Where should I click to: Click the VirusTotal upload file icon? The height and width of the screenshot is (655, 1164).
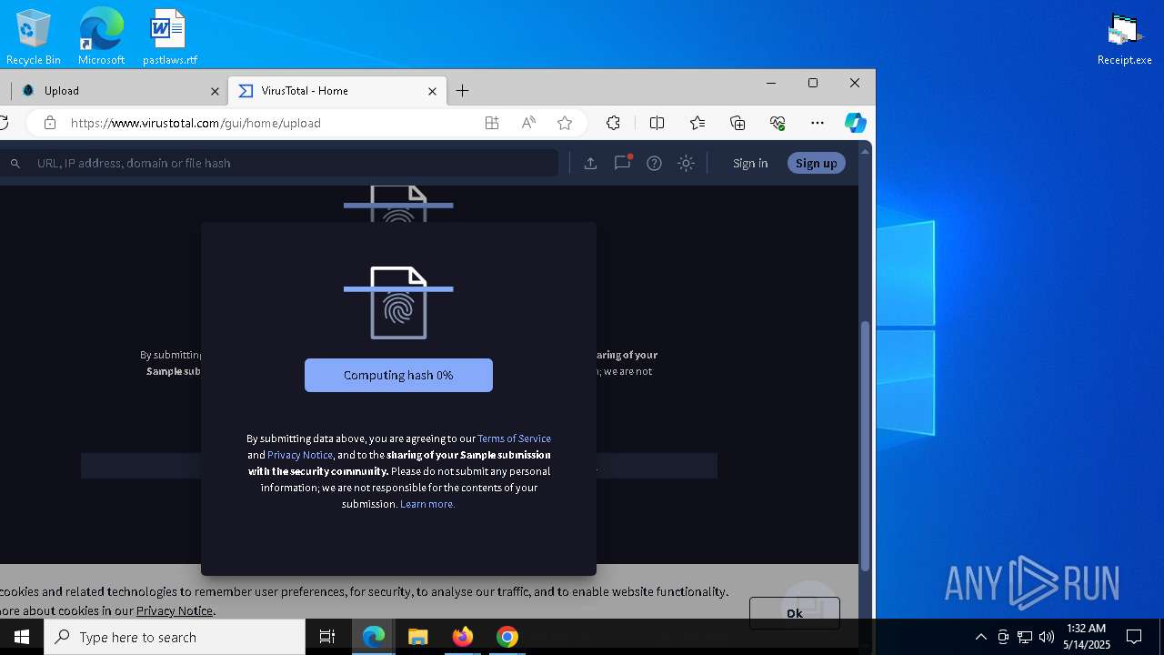590,163
